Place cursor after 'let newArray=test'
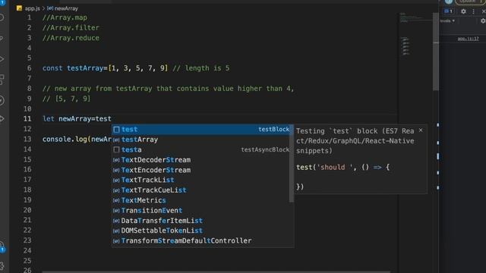 [x=112, y=119]
